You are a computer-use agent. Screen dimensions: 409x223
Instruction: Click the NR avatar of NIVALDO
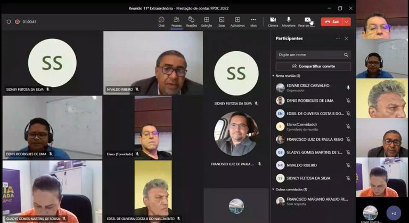tap(280, 165)
